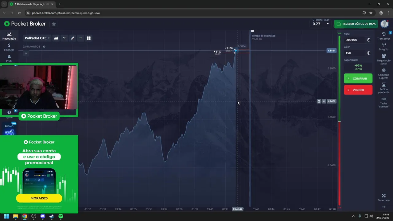This screenshot has height=221, width=393.
Task: Click the MORAIS25 promo code button
Action: (x=39, y=198)
